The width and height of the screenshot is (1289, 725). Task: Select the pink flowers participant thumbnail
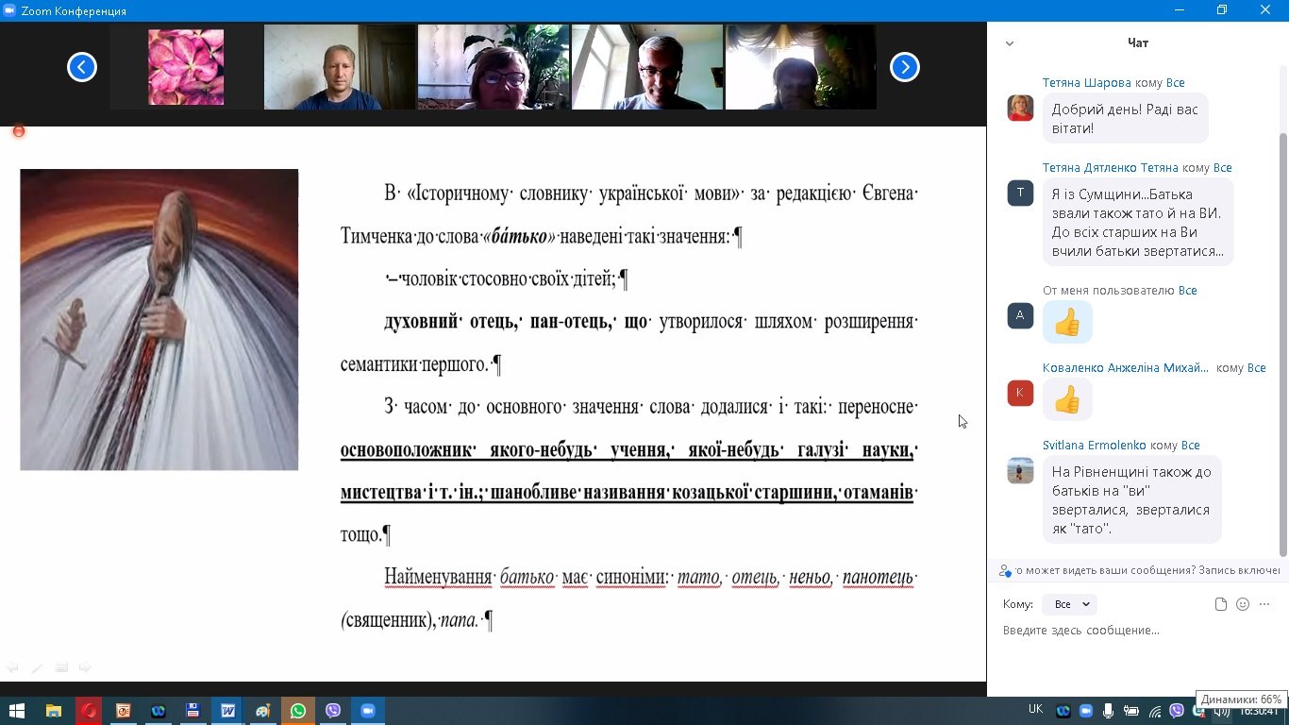[x=186, y=67]
